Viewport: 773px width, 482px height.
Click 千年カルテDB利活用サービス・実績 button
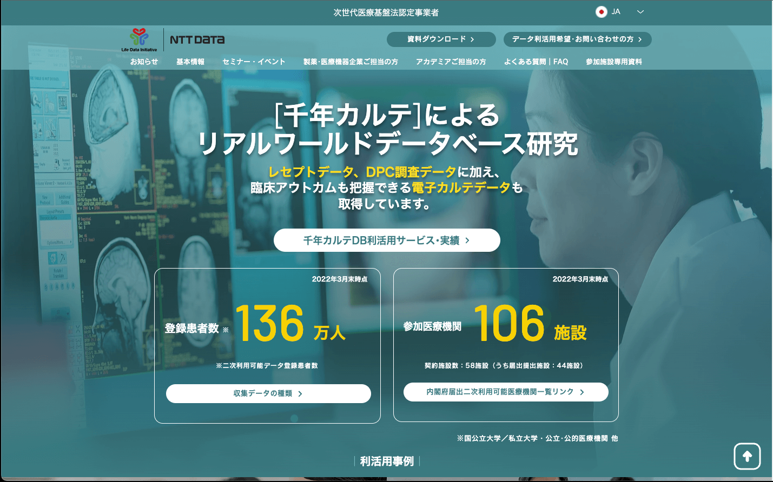[x=387, y=240]
